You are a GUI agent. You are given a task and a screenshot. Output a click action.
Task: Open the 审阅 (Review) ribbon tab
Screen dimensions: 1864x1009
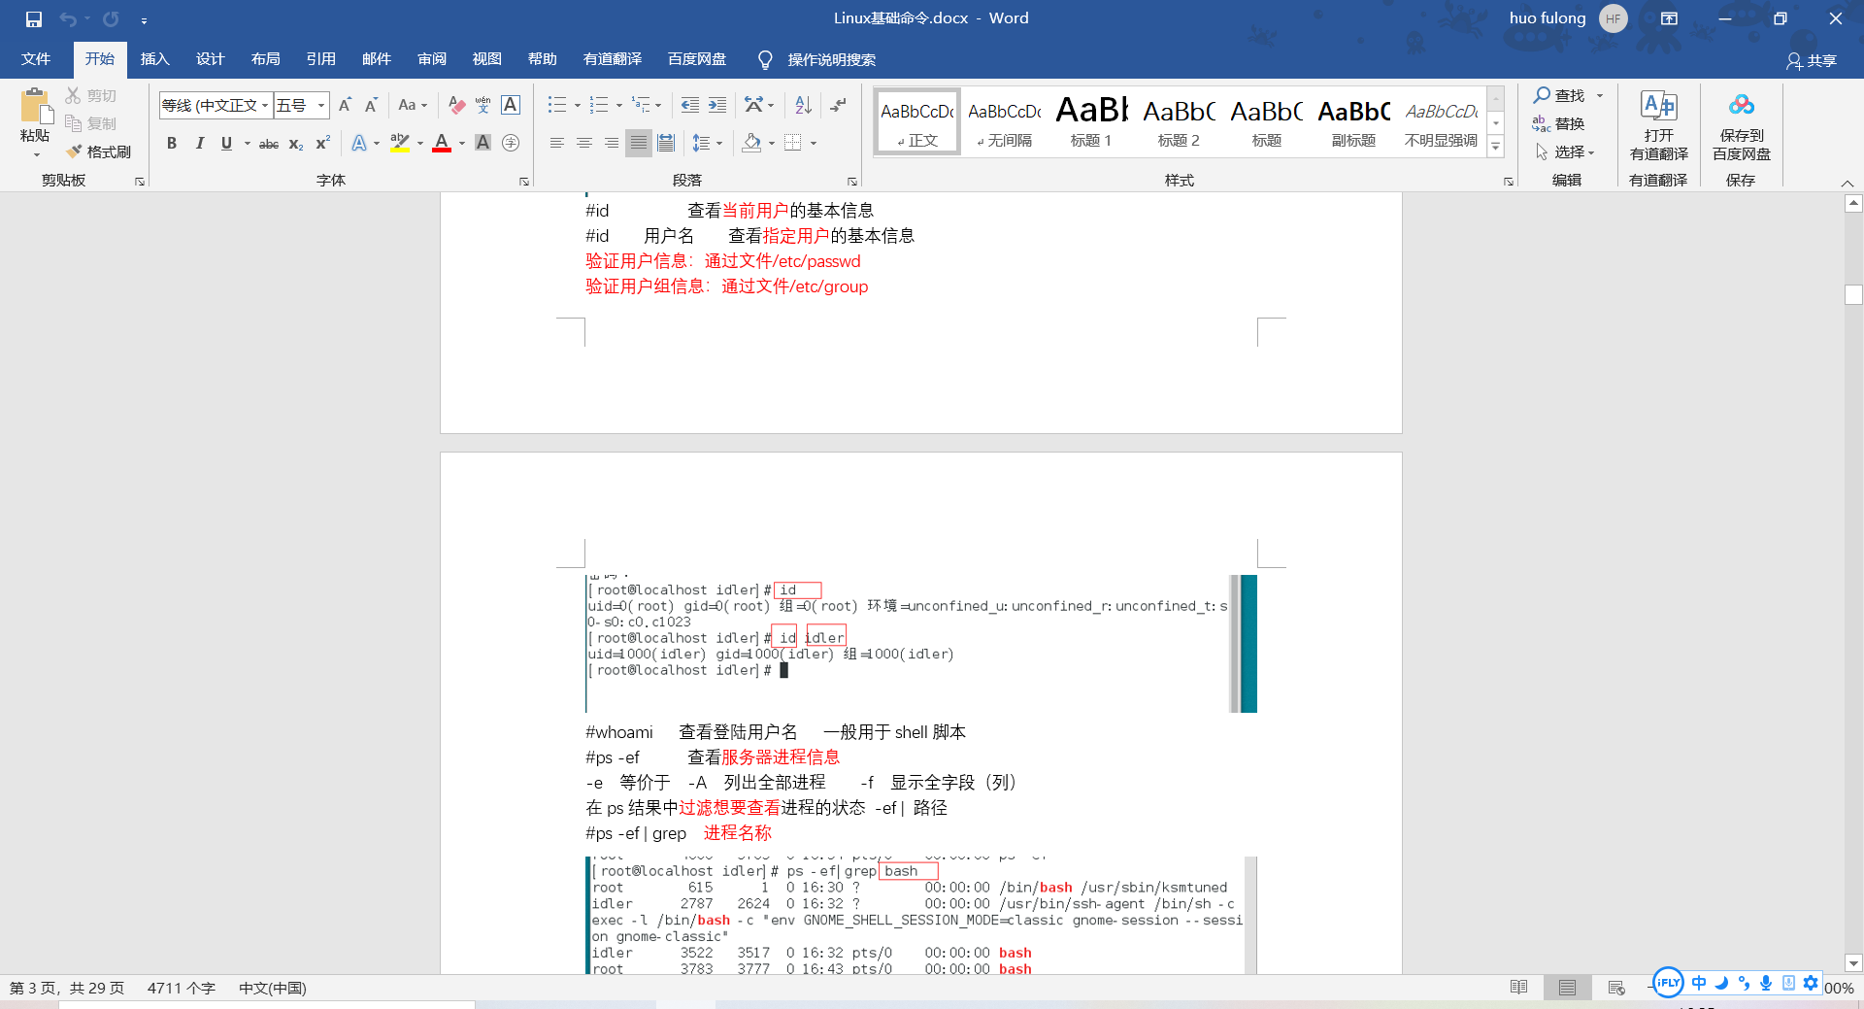click(x=432, y=59)
